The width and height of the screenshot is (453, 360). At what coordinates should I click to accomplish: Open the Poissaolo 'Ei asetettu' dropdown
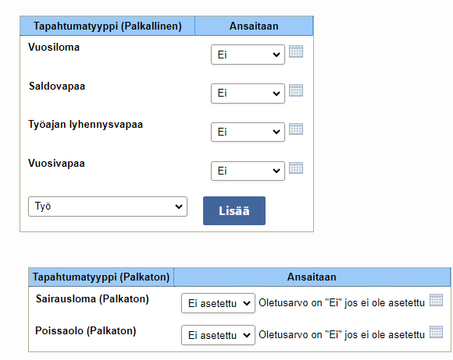tap(218, 335)
